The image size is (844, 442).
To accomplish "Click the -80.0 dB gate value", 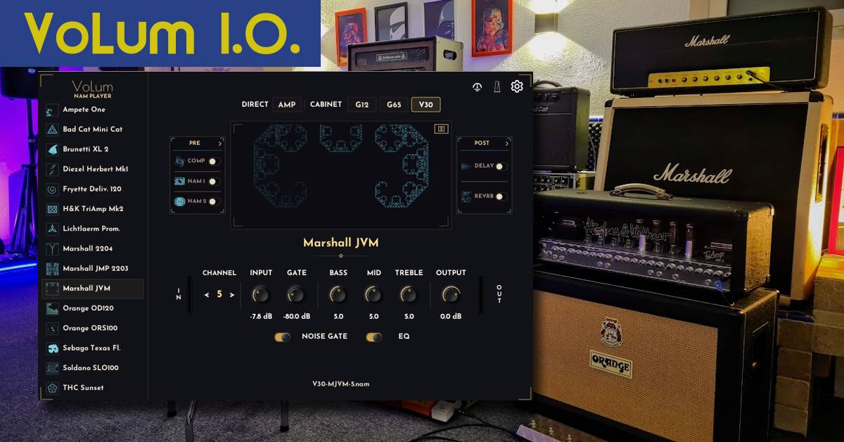I will (x=296, y=317).
